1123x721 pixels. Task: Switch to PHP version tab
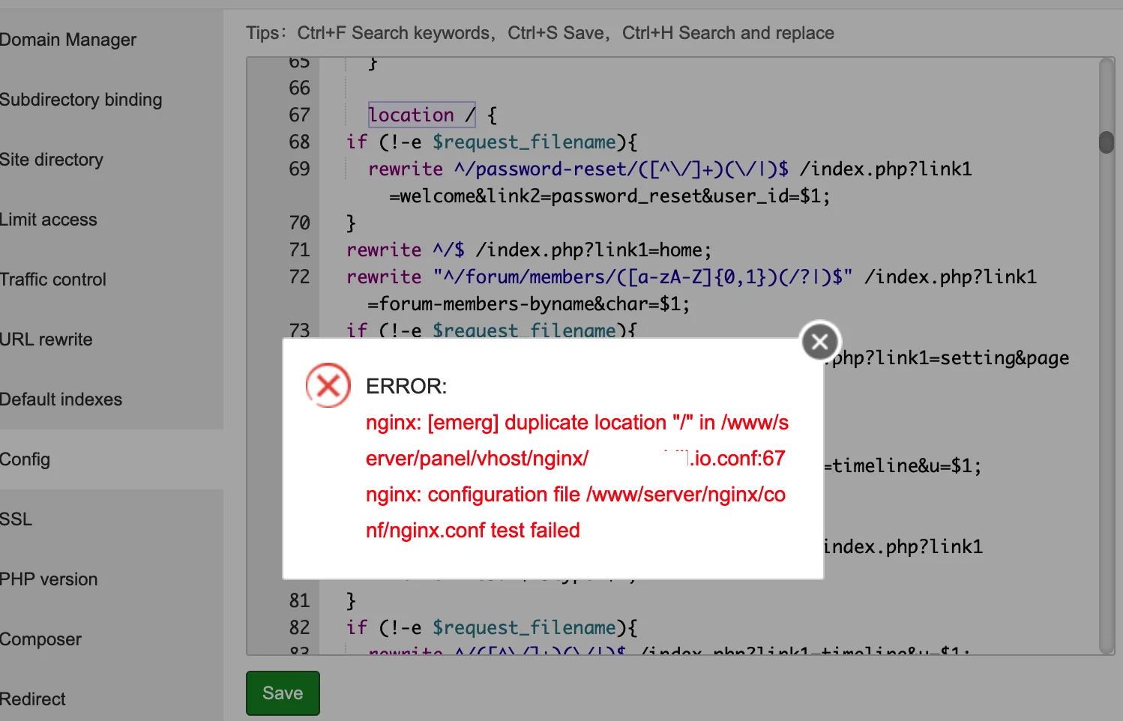tap(49, 579)
